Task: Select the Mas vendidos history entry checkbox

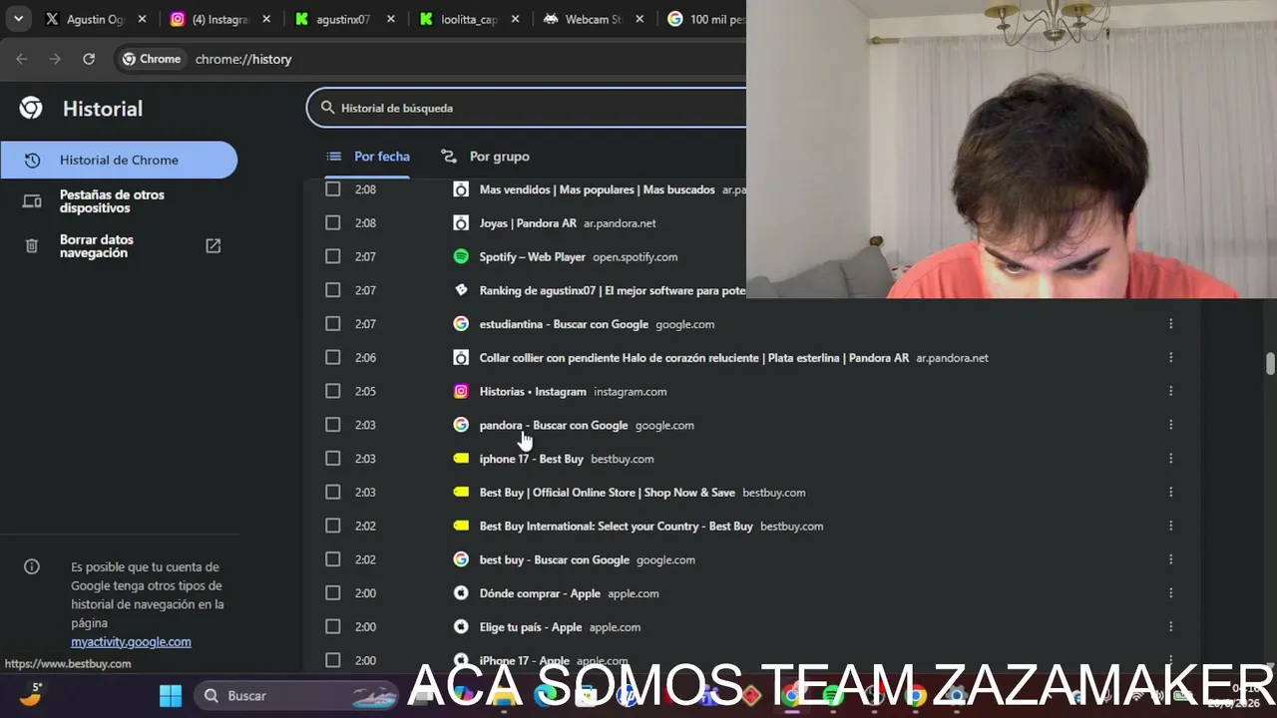Action: click(333, 189)
